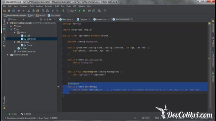The height and width of the screenshot is (121, 216).
Task: Click the caret position indicator in status bar
Action: tap(145, 118)
